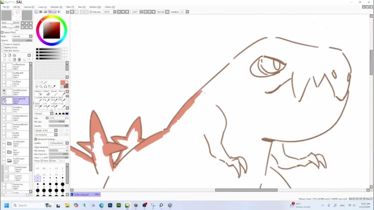Collapse the Advanced Settings section
This screenshot has height=210, width=374.
click(36, 139)
